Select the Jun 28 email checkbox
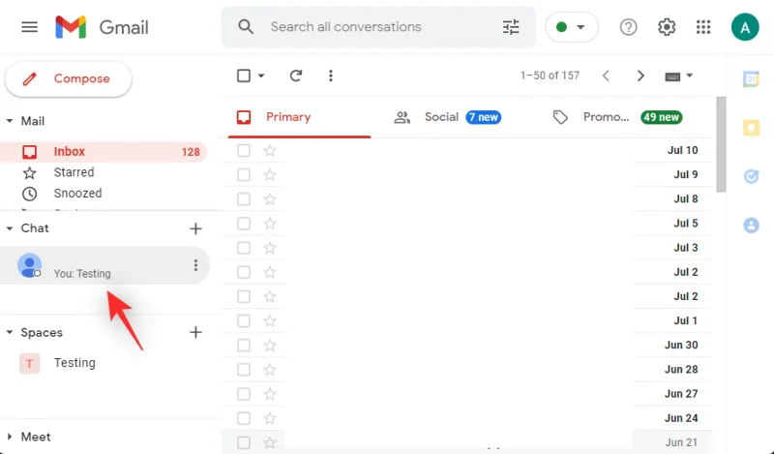 244,370
